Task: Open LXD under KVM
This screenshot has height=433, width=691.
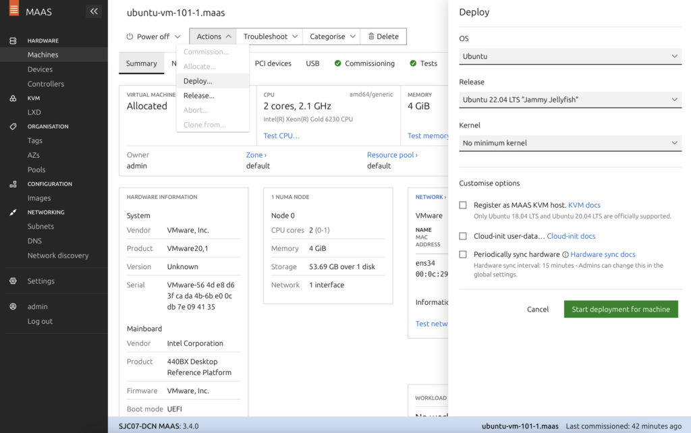Action: click(x=34, y=113)
